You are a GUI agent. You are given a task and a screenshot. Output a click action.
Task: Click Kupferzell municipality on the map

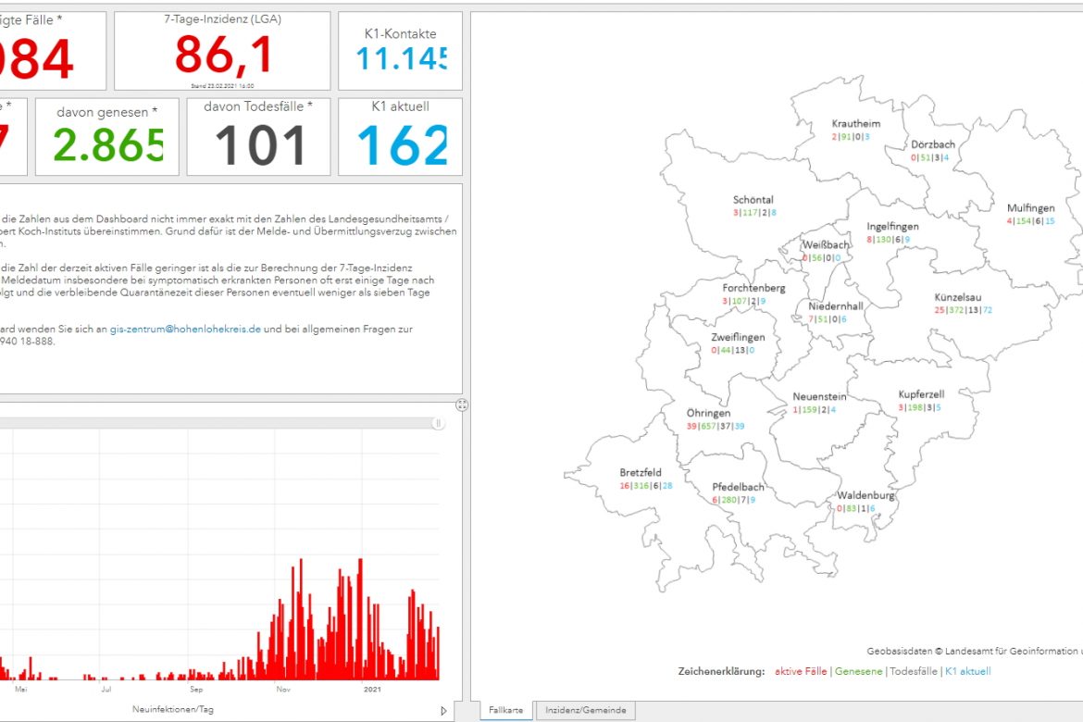(921, 394)
